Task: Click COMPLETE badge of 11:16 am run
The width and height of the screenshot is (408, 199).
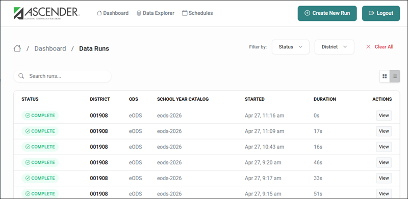Action: coord(40,116)
